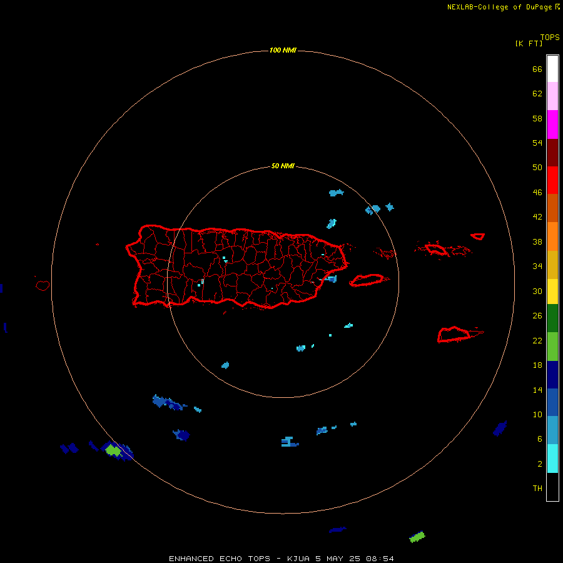This screenshot has width=563, height=563.
Task: Click the "10" legend value
Action: [x=537, y=414]
